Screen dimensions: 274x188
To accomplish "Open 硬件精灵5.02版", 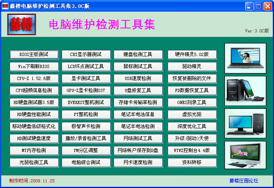I will click(192, 54).
